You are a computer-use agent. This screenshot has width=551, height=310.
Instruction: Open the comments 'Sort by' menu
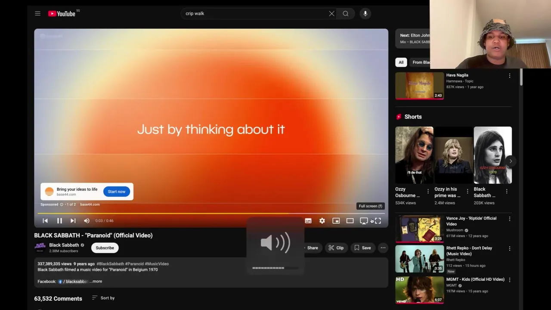[103, 298]
